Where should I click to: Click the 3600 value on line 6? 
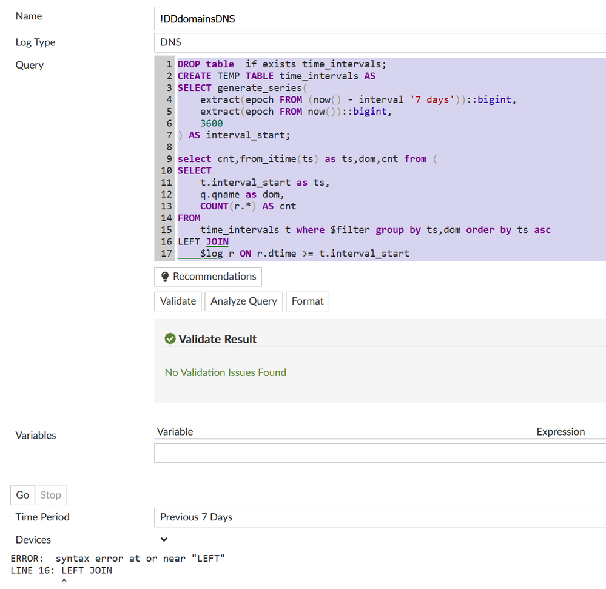click(212, 123)
